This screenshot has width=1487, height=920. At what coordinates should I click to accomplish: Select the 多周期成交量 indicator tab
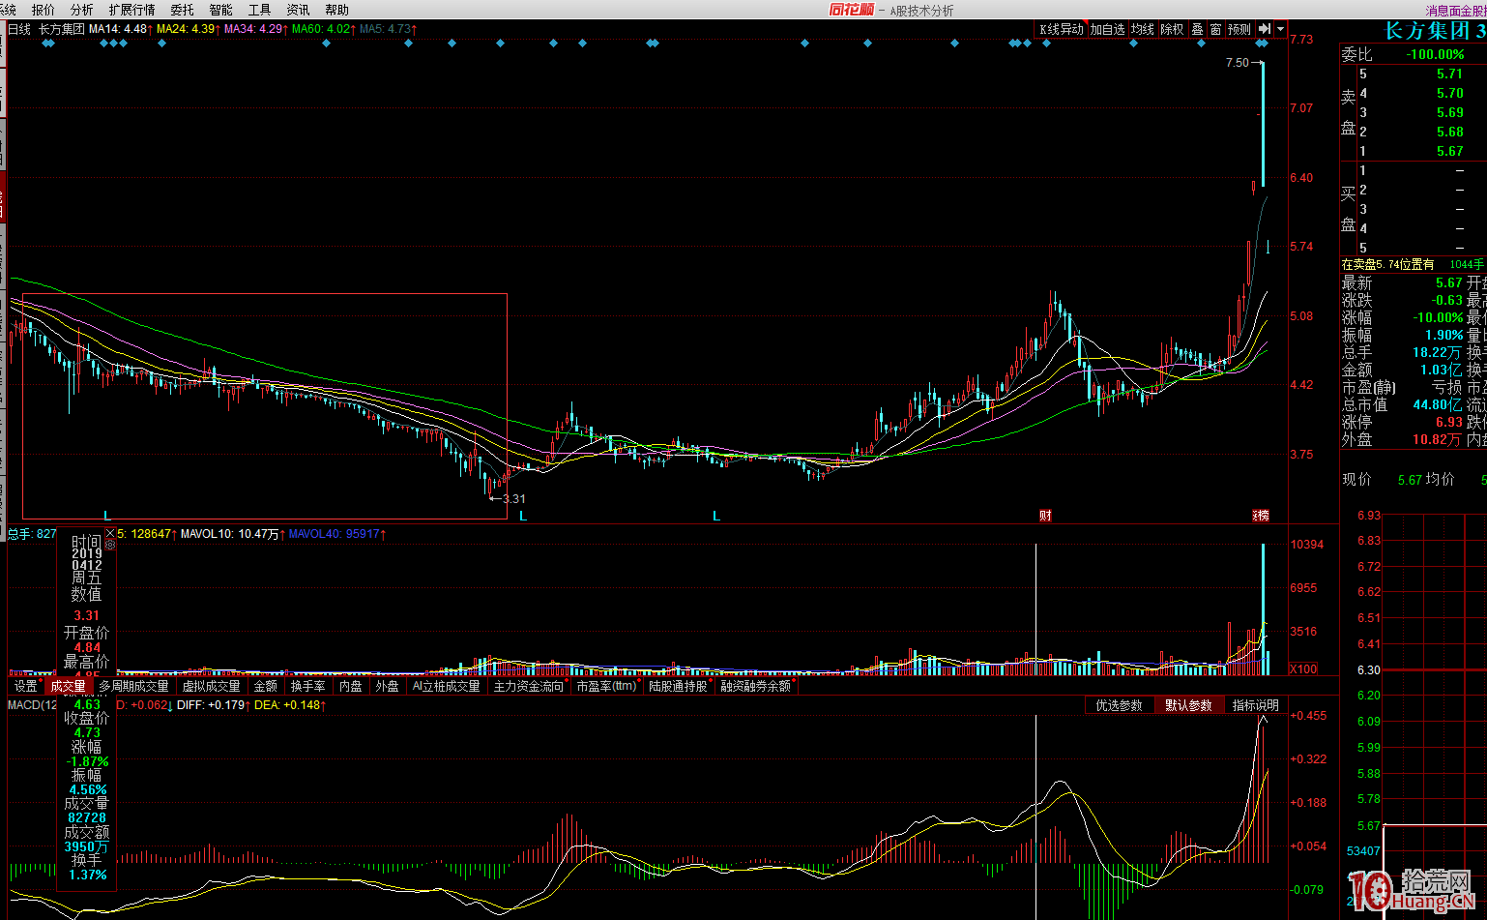pyautogui.click(x=134, y=686)
